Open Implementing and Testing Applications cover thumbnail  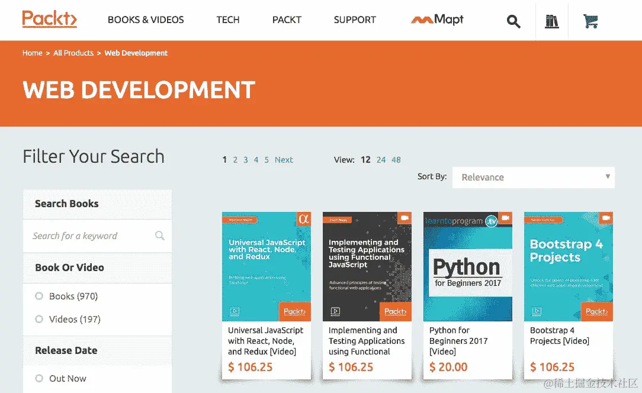tap(367, 266)
